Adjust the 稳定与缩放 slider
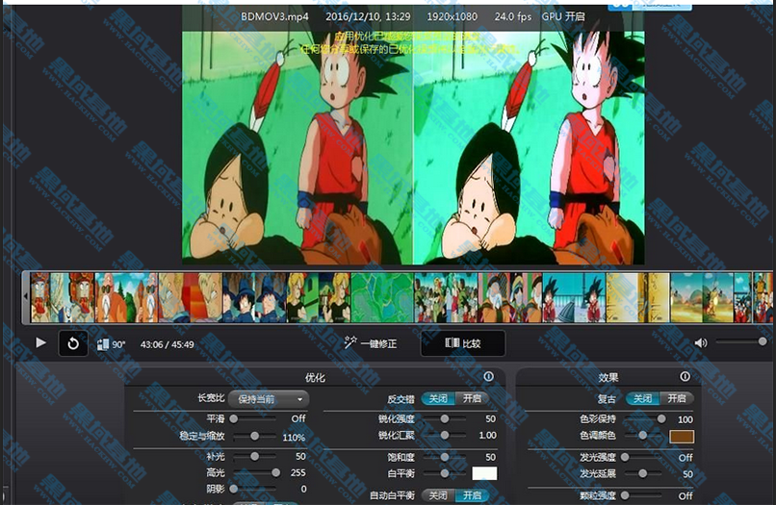 coord(254,437)
